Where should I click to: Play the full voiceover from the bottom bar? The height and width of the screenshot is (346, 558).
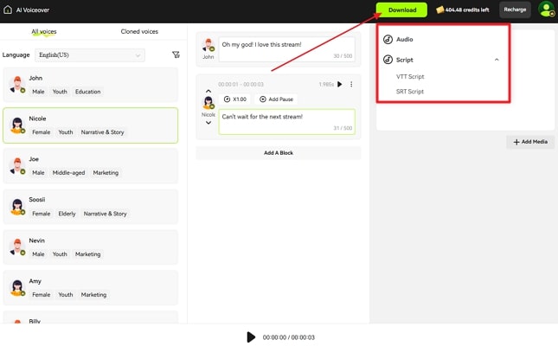point(251,336)
